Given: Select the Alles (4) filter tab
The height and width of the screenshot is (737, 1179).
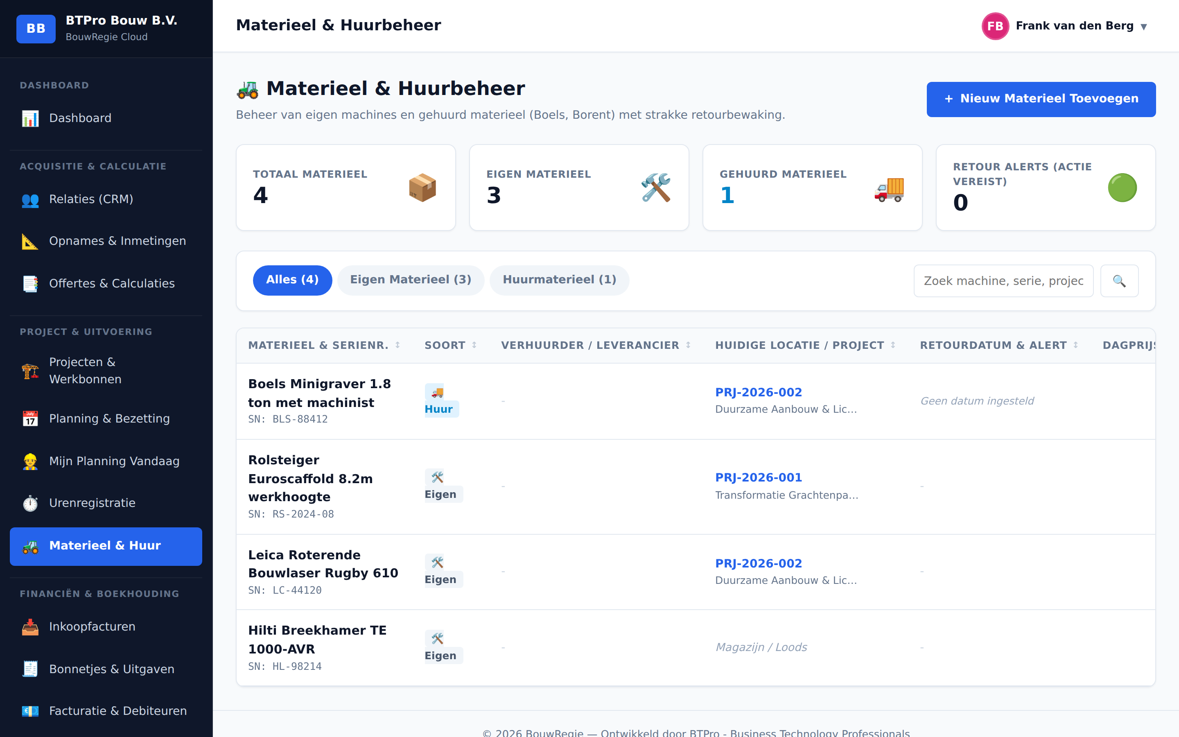Looking at the screenshot, I should (292, 280).
